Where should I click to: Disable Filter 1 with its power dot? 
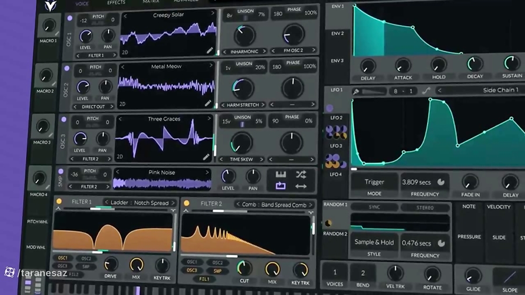59,201
